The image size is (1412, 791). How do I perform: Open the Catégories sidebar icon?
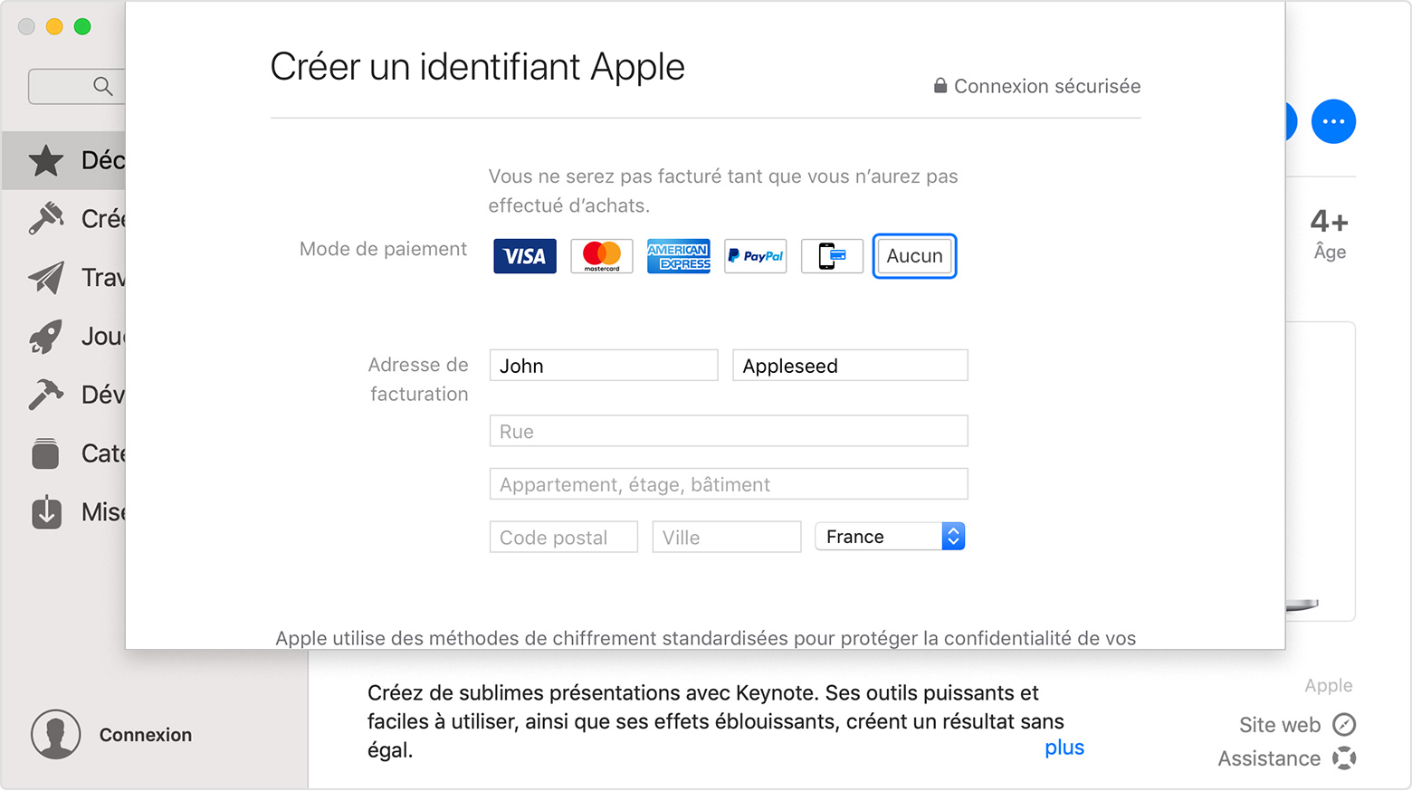(x=46, y=453)
